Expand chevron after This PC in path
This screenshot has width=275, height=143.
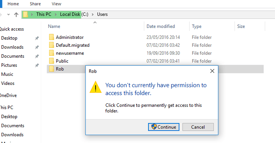[x=56, y=15]
